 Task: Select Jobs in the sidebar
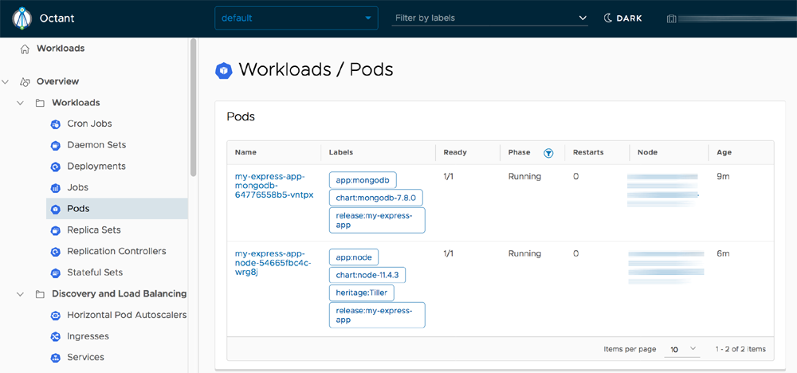coord(78,187)
